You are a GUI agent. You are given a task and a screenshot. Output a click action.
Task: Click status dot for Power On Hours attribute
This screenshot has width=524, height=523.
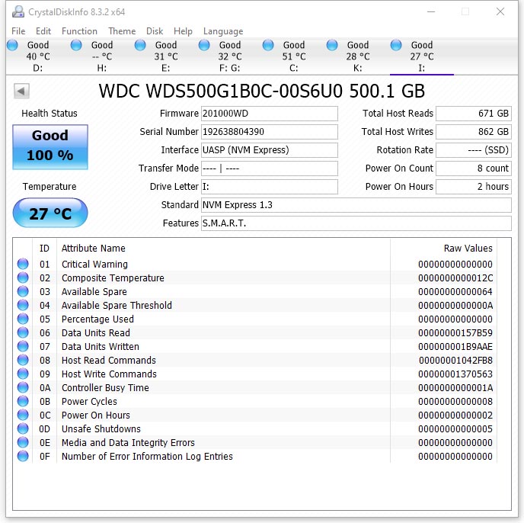tap(23, 415)
